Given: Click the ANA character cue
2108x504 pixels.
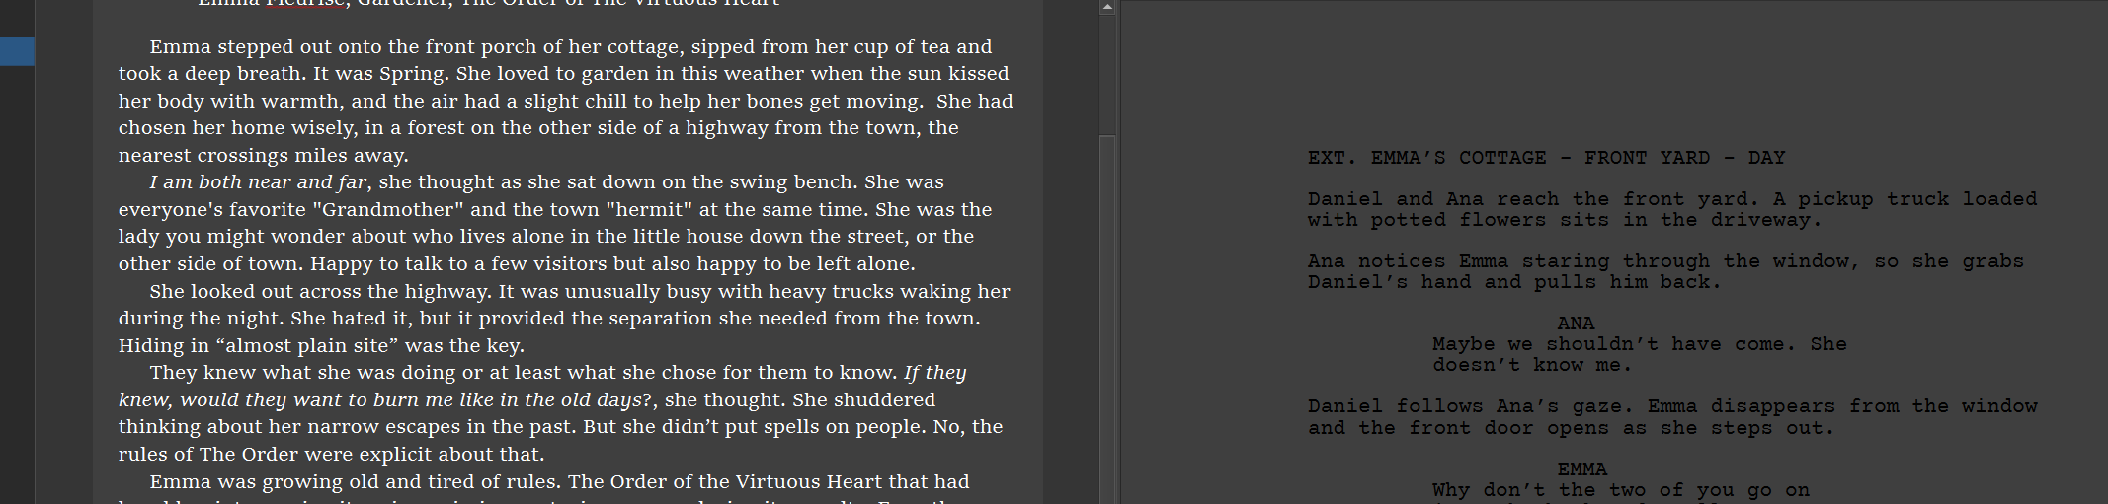Looking at the screenshot, I should coord(1576,324).
